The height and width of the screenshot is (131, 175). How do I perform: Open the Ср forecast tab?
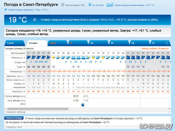point(139,43)
